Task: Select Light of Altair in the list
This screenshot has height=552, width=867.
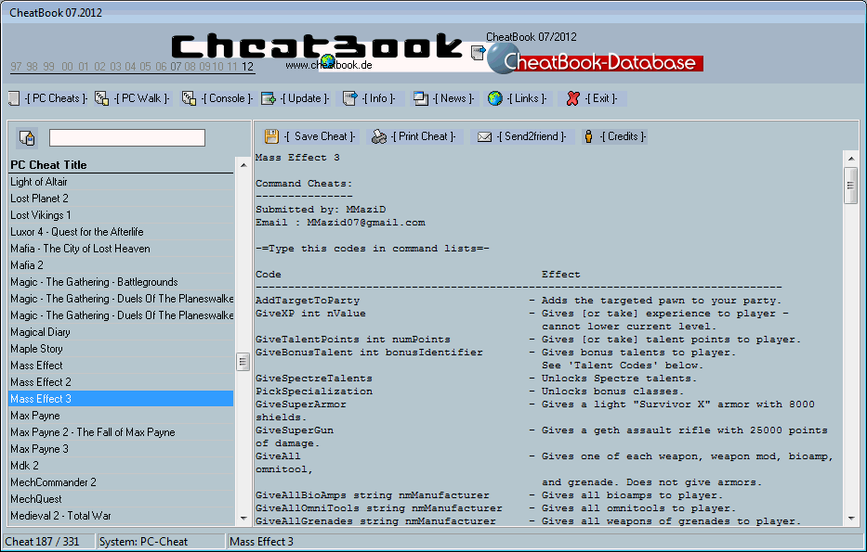Action: (121, 182)
